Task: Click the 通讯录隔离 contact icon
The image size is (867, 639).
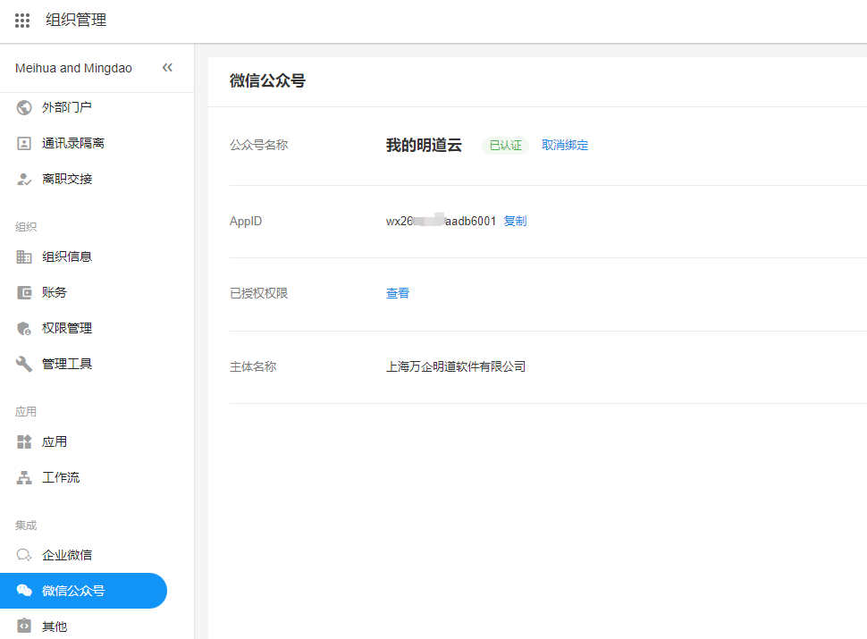Action: click(24, 143)
